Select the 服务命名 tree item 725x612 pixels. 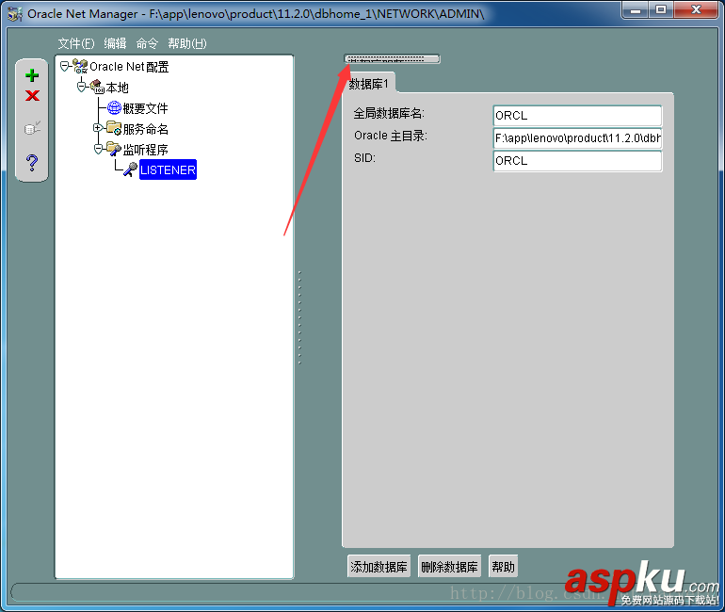pos(145,129)
